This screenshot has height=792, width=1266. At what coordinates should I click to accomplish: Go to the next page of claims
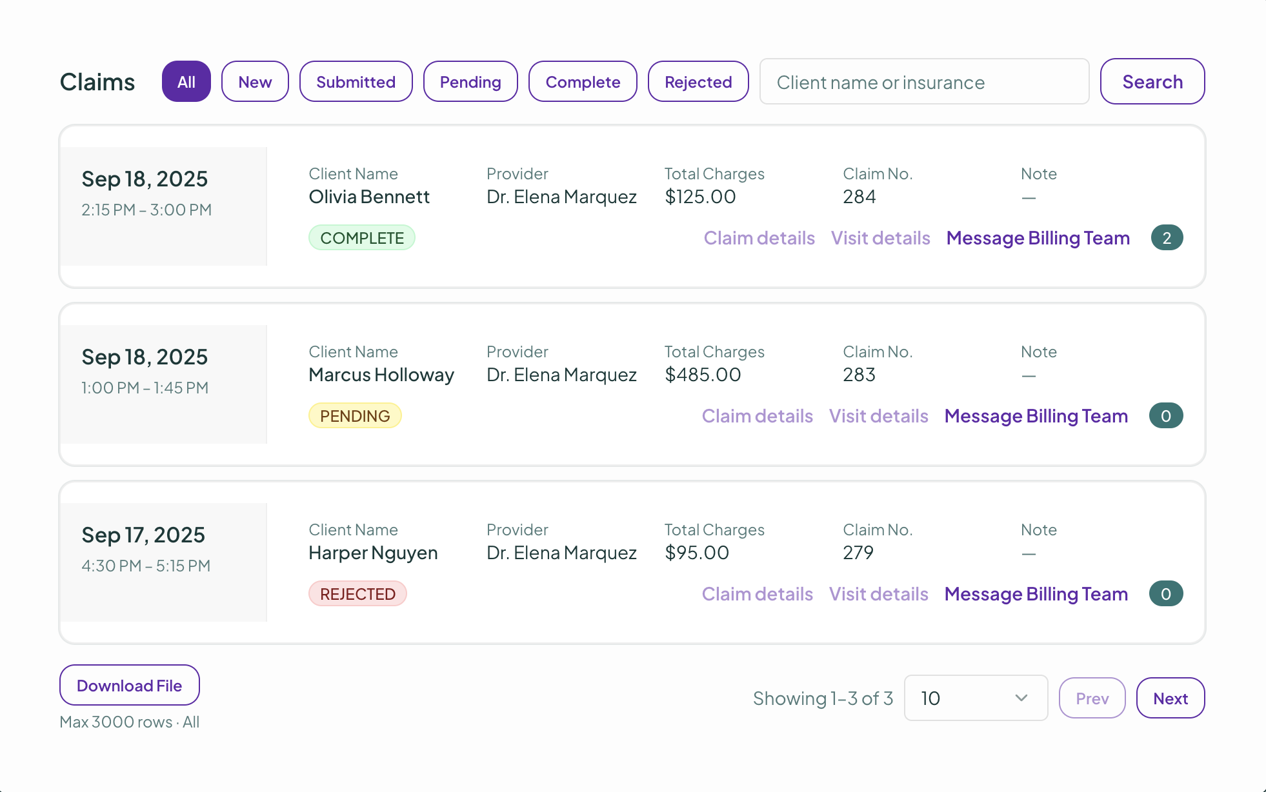[1170, 698]
